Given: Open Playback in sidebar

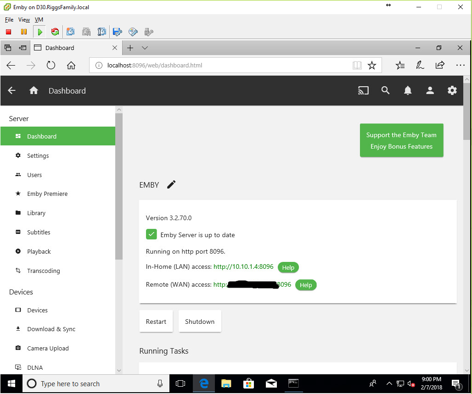Looking at the screenshot, I should tap(58, 251).
